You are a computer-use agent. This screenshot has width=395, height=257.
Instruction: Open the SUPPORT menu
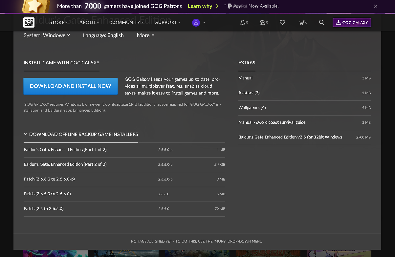(168, 22)
